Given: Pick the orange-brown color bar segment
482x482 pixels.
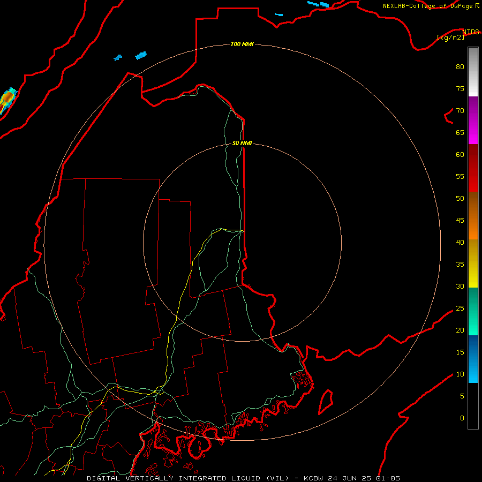Looking at the screenshot, I should pyautogui.click(x=473, y=216).
